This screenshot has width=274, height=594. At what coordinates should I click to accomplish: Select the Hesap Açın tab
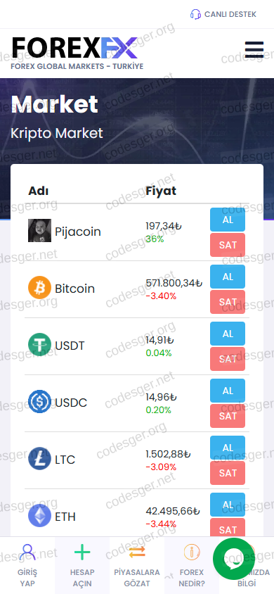point(82,565)
